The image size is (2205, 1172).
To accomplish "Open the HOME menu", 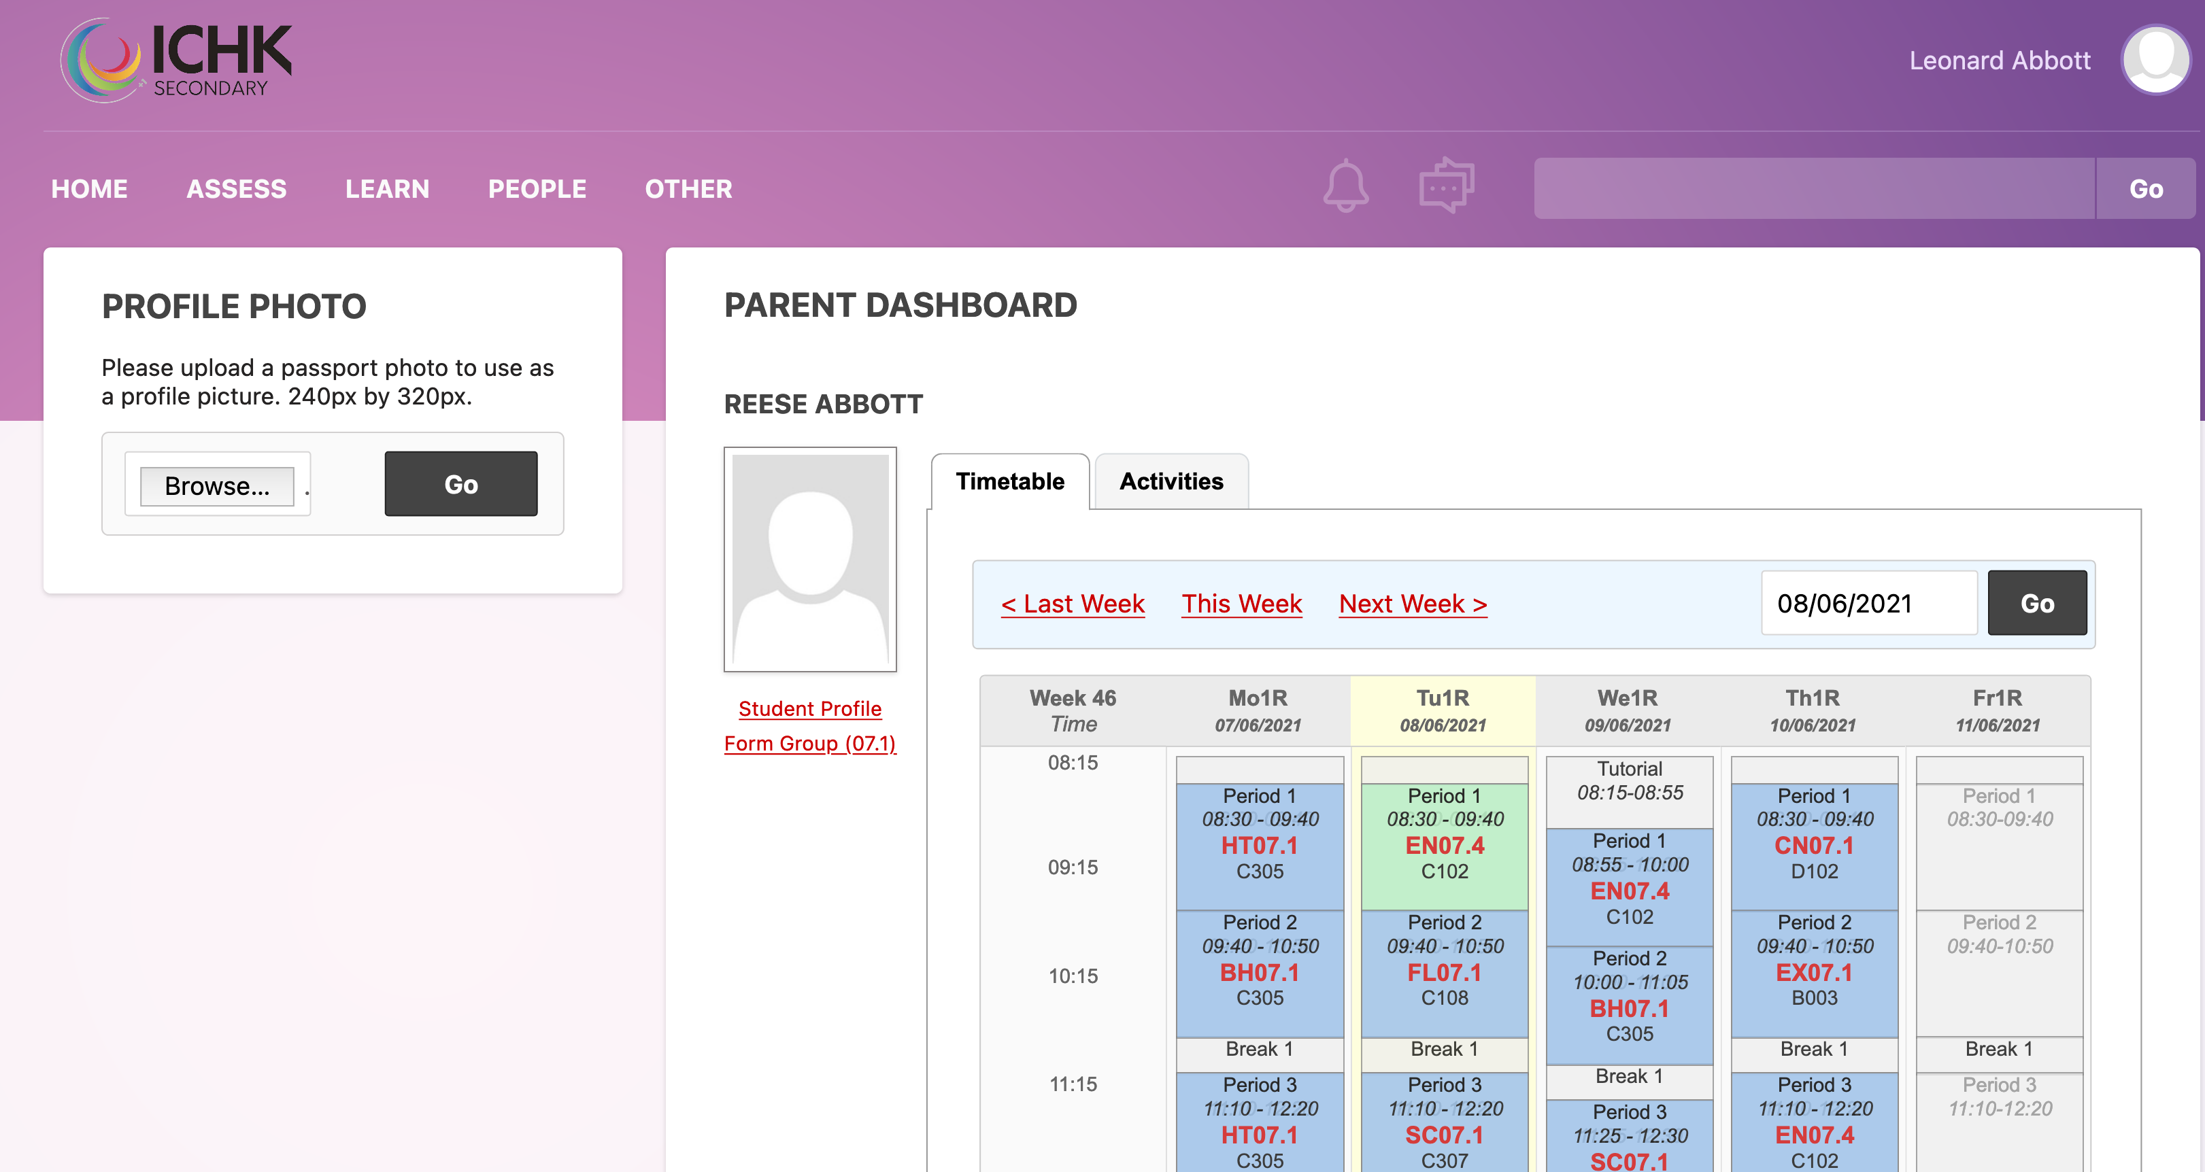I will click(x=89, y=189).
